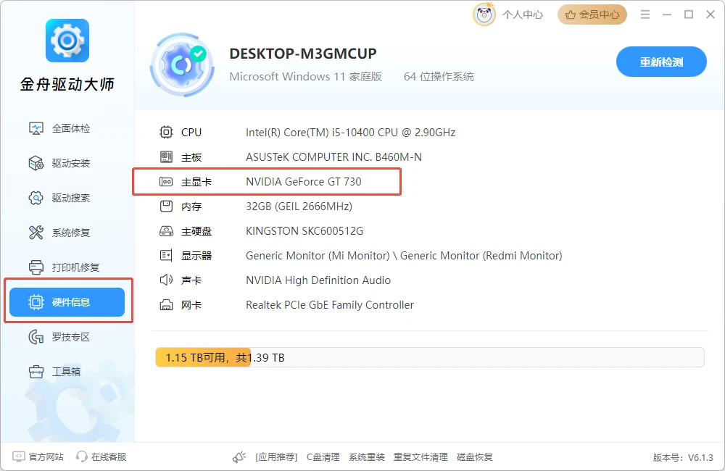725x471 pixels.
Task: Go to 系统修复 page
Action: pyautogui.click(x=67, y=233)
